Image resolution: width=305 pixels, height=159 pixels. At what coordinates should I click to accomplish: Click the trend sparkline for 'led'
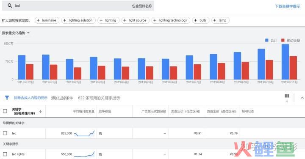[84, 133]
